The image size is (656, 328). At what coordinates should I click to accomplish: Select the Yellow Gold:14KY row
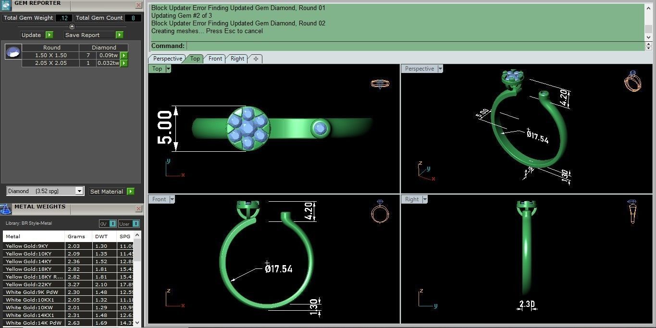click(68, 261)
